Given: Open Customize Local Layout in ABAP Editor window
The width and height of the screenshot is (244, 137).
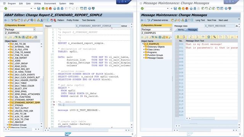Looking at the screenshot, I should pos(93,8).
